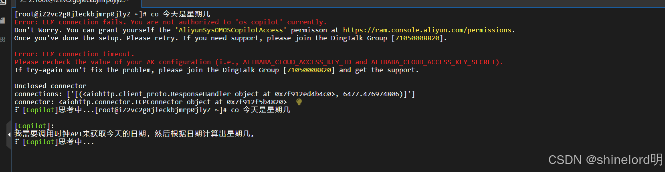
Task: Collapse the left sidebar with the arrow handle
Action: (x=9, y=134)
